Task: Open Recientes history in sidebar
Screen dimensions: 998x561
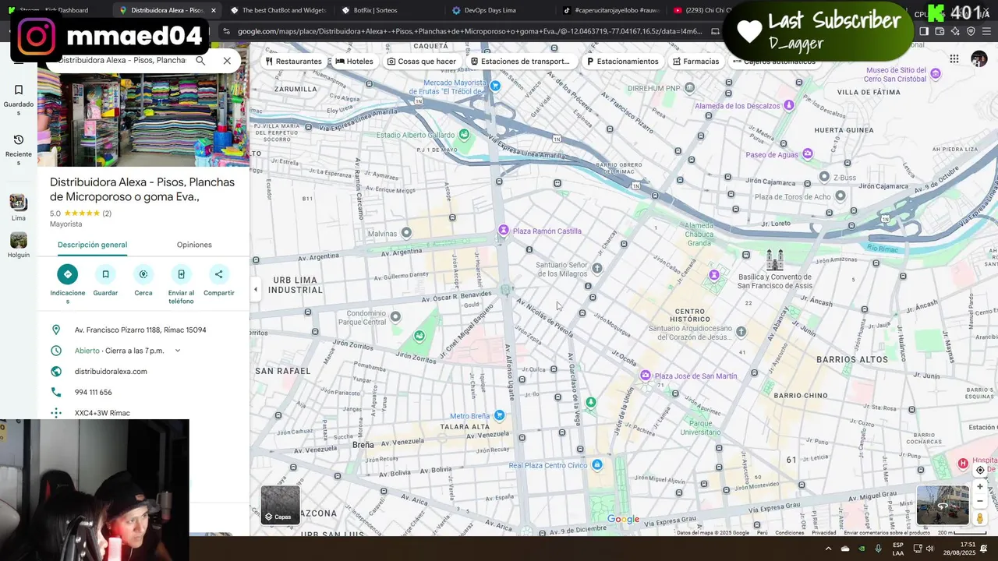Action: pos(19,150)
